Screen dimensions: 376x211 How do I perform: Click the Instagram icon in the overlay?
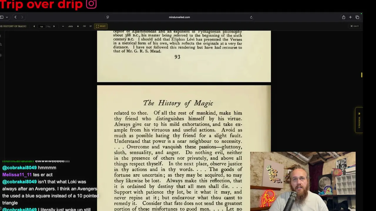(91, 4)
